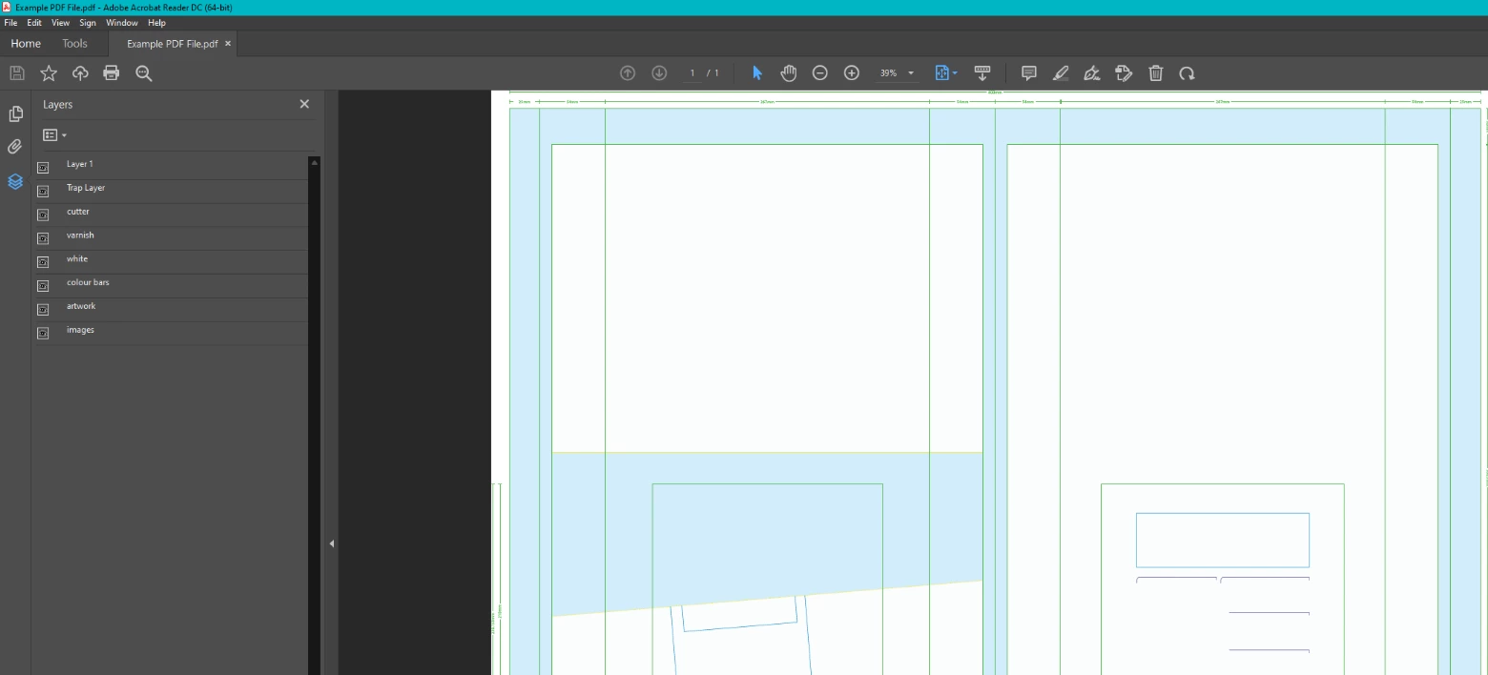Open the Edit menu
The height and width of the screenshot is (675, 1488).
coord(34,23)
